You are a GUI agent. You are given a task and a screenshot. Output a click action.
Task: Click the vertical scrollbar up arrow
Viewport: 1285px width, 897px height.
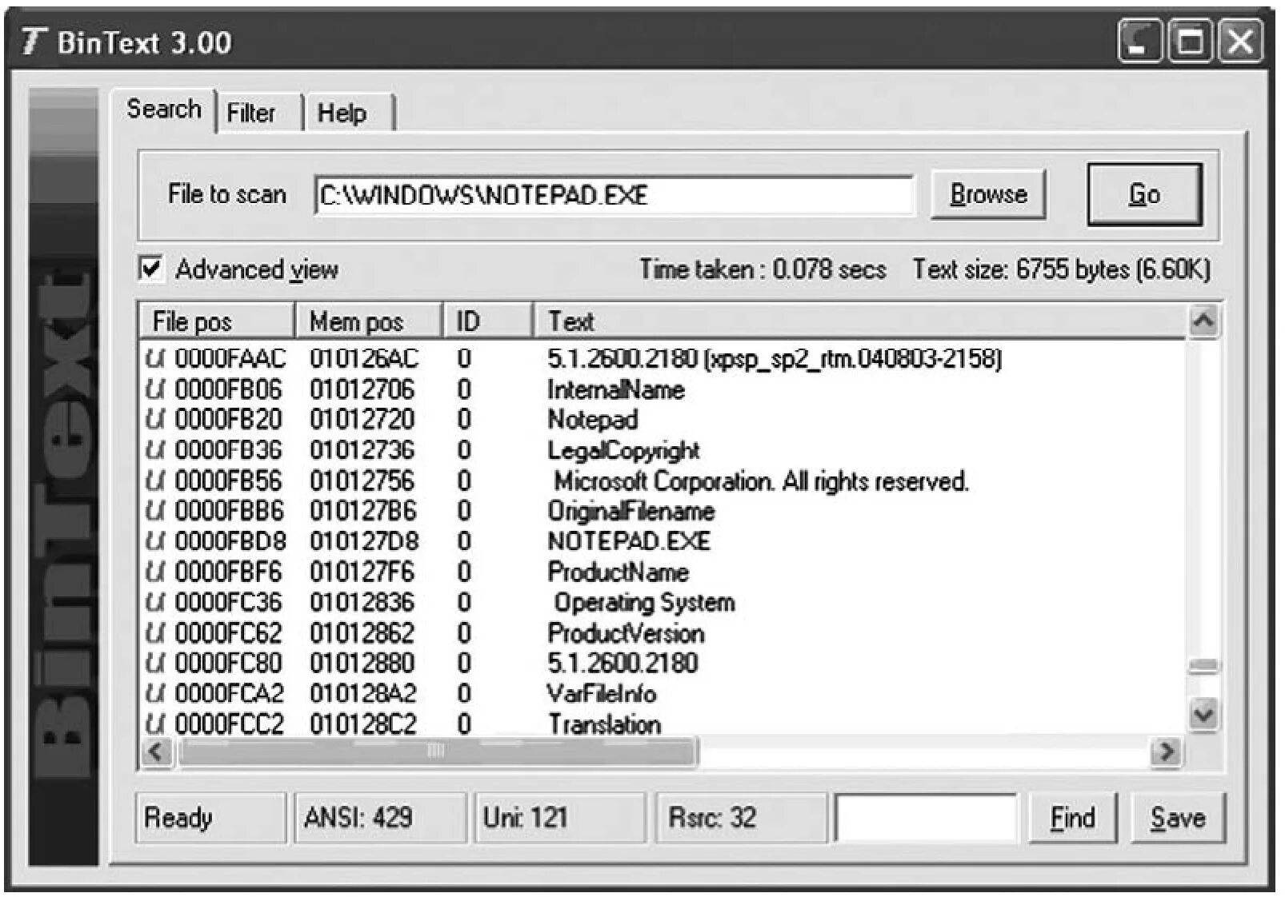click(x=1203, y=321)
